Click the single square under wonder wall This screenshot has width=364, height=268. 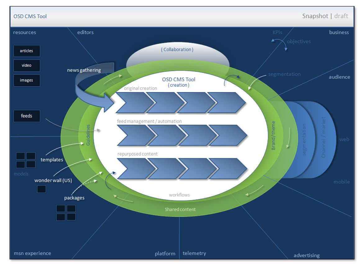coord(42,189)
